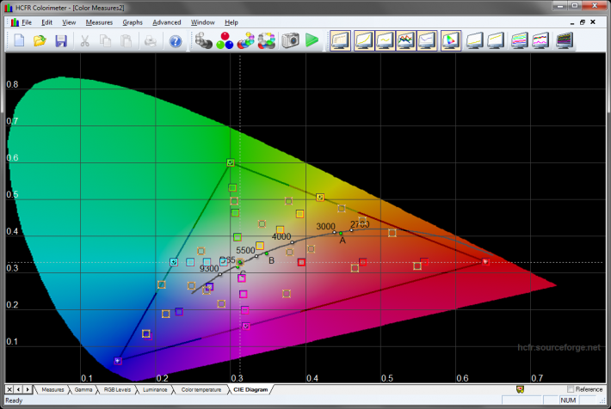Click monitor icon with pink zigzag lines

point(540,40)
